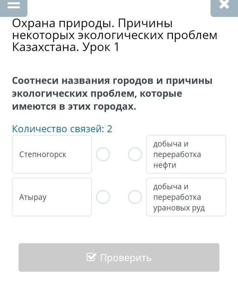Pick the добыча и переработка нефти card

pos(186,154)
